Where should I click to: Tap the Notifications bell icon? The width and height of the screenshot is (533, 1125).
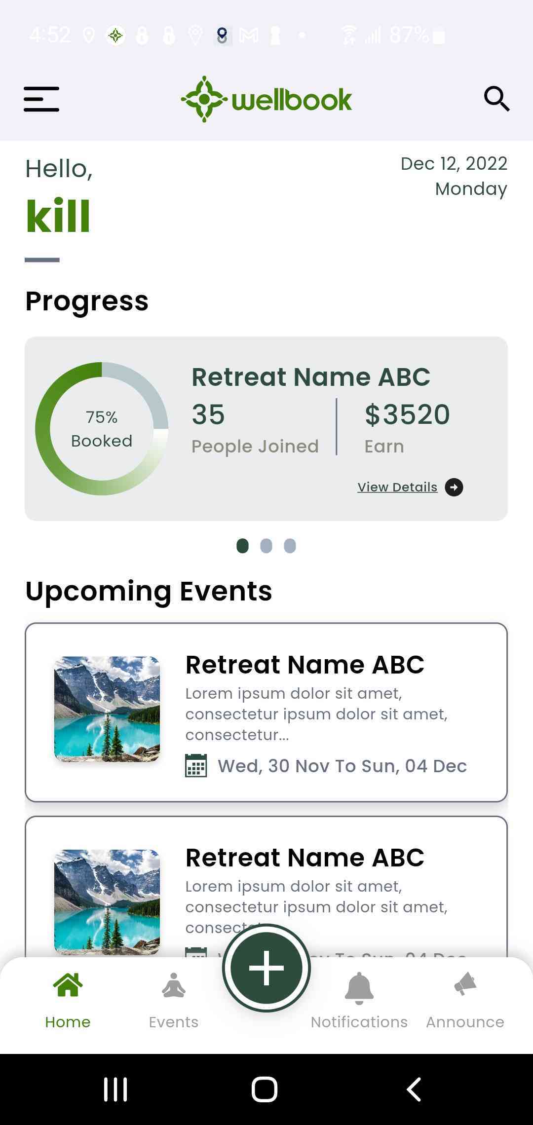[x=359, y=988]
